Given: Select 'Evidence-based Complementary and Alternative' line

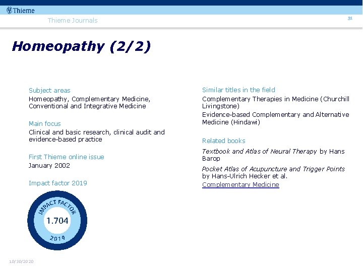Looking at the screenshot, I should [275, 115].
